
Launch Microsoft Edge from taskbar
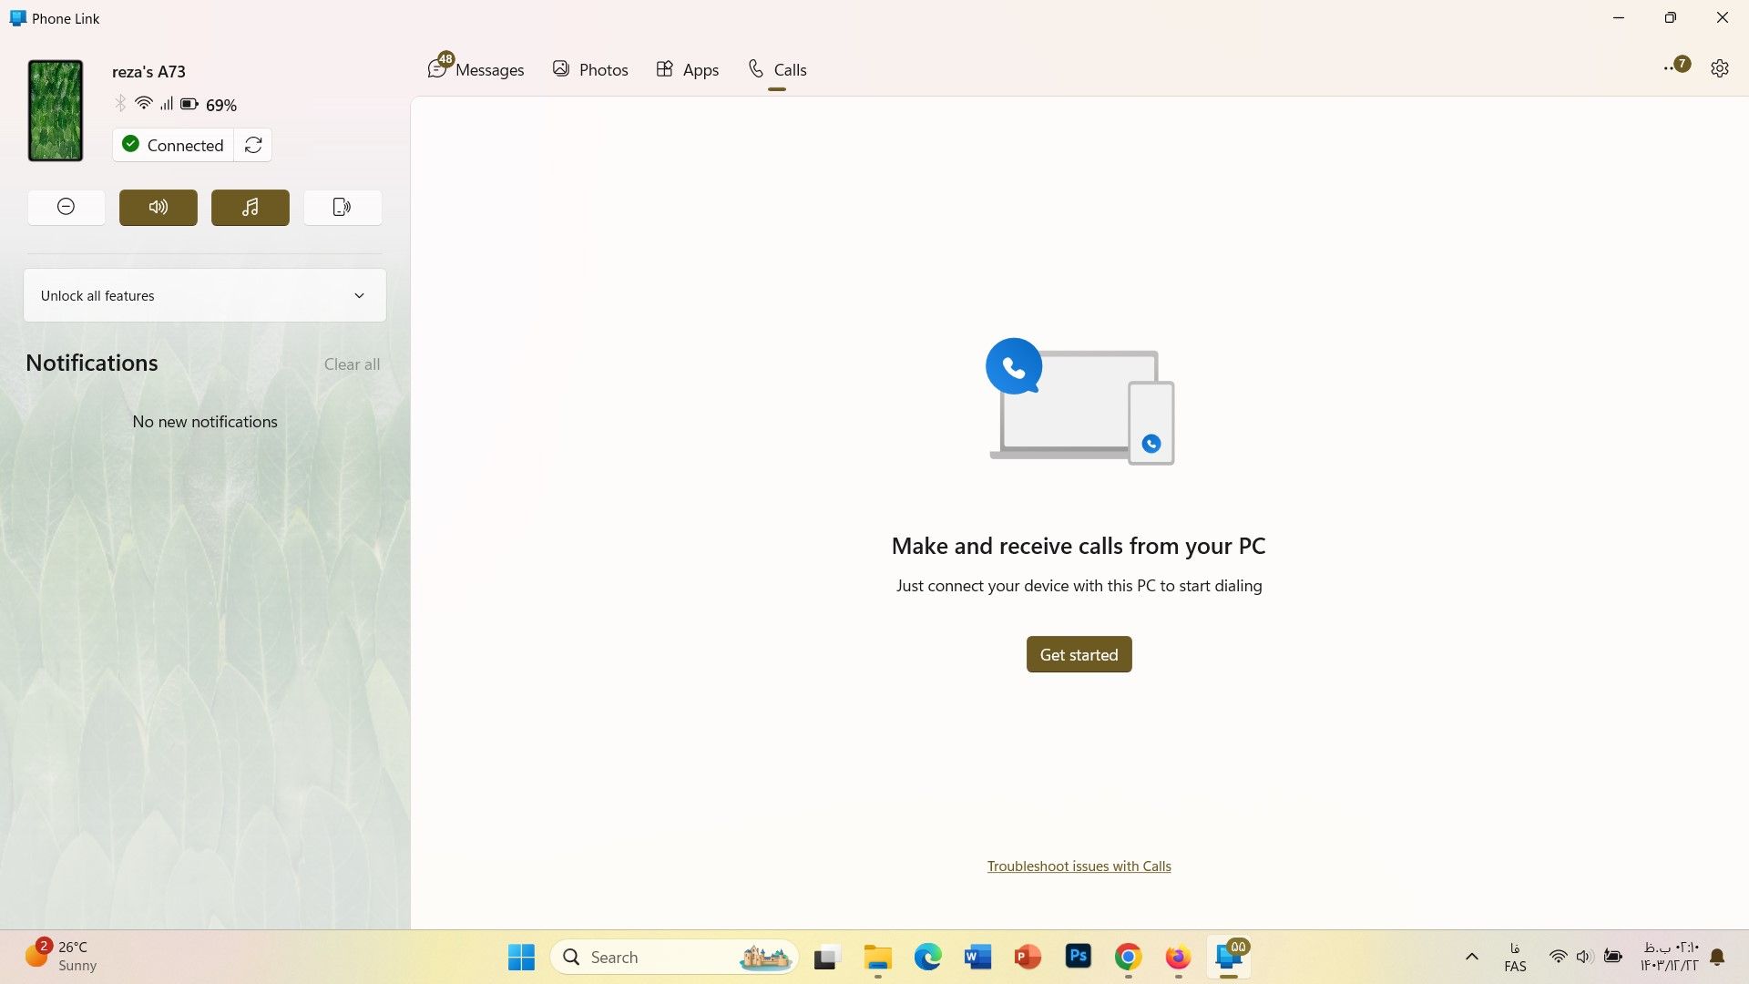(928, 957)
